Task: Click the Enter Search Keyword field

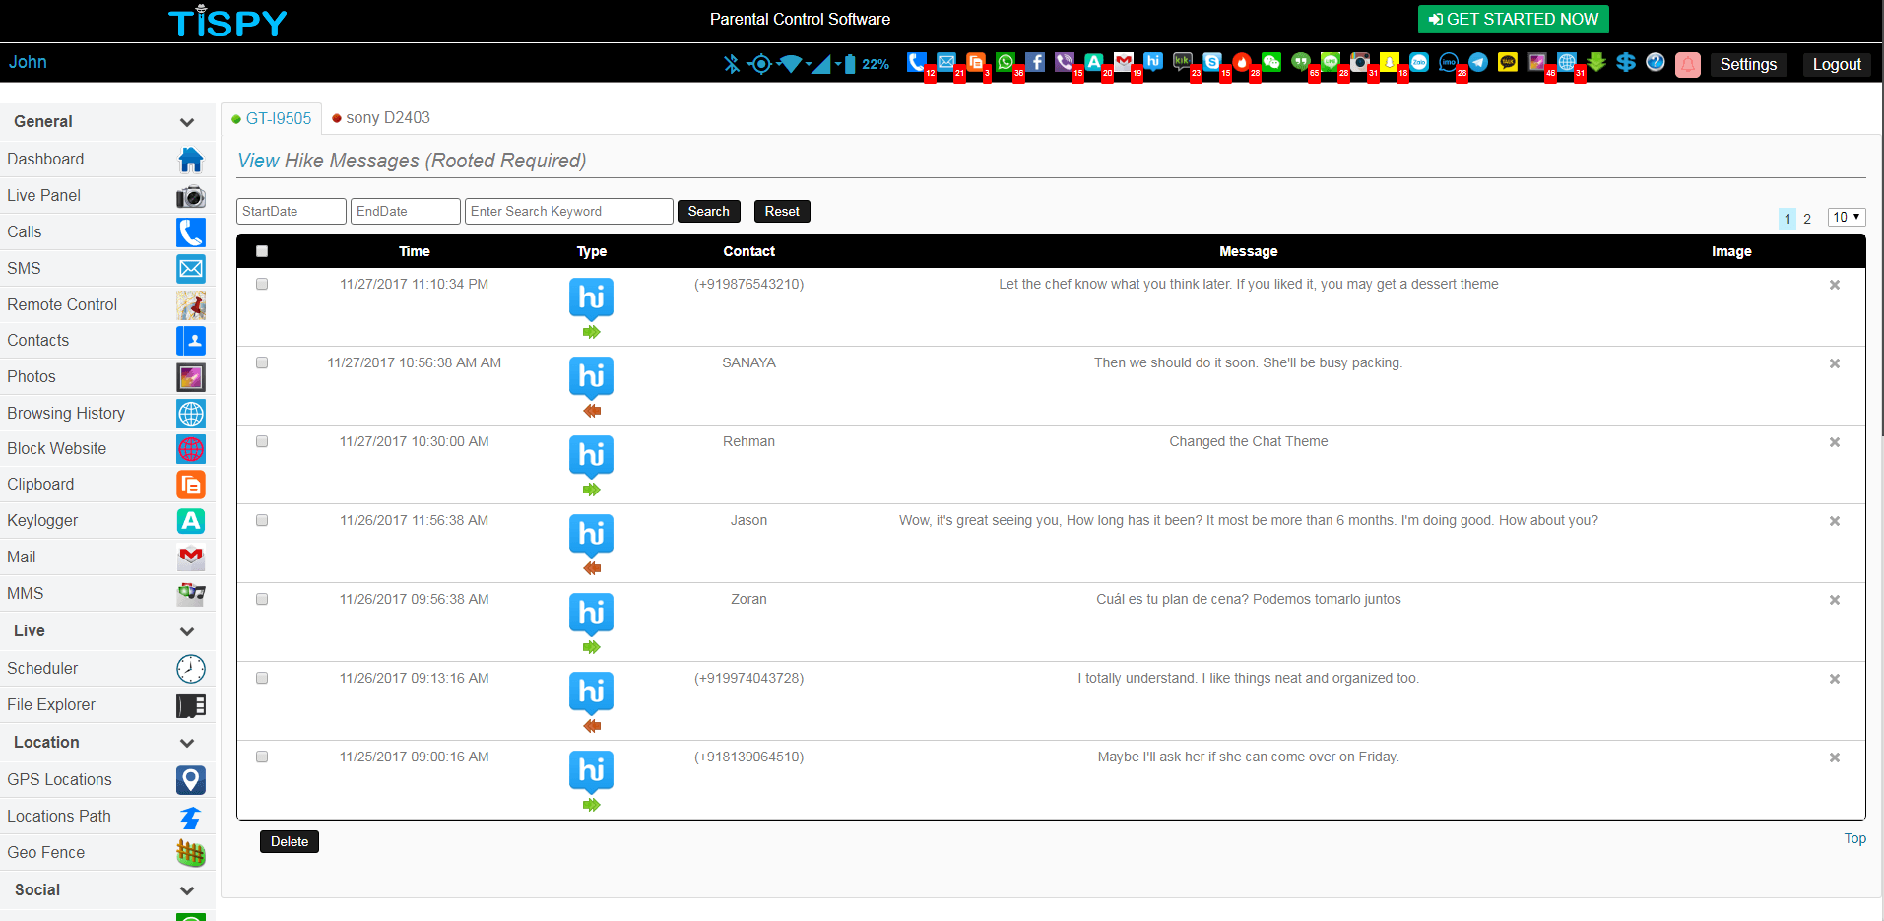Action: (x=569, y=212)
